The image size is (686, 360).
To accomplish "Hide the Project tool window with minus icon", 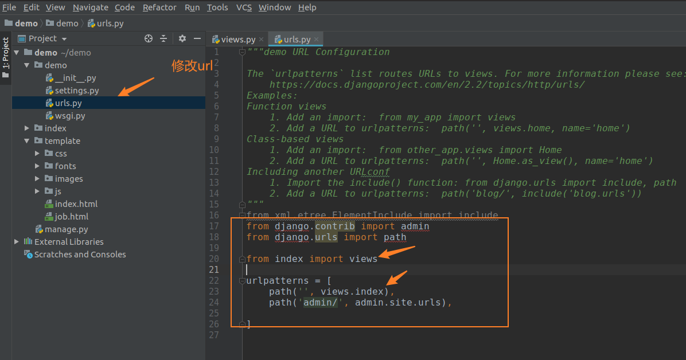I will [x=197, y=38].
